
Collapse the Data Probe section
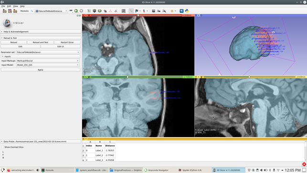point(41,141)
